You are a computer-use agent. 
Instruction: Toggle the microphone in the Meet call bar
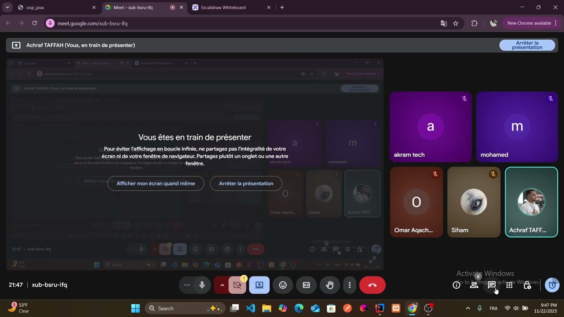(x=202, y=285)
